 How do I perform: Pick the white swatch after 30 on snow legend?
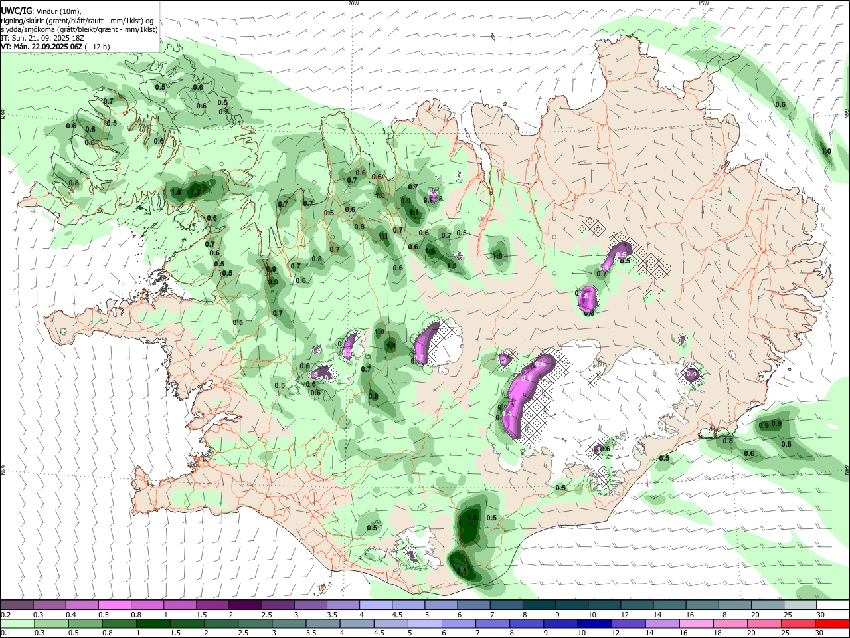point(833,605)
